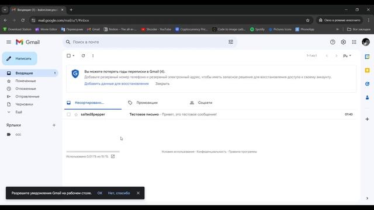374x210 pixels.
Task: Open Contacts side panel
Action: tap(368, 97)
